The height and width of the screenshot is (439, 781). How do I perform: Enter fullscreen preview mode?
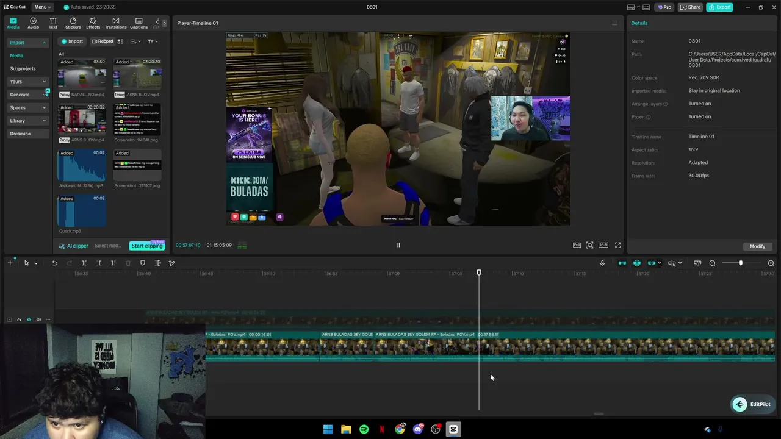point(617,245)
